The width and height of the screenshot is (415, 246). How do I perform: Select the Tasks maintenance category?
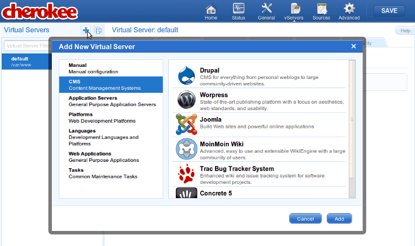tap(103, 173)
